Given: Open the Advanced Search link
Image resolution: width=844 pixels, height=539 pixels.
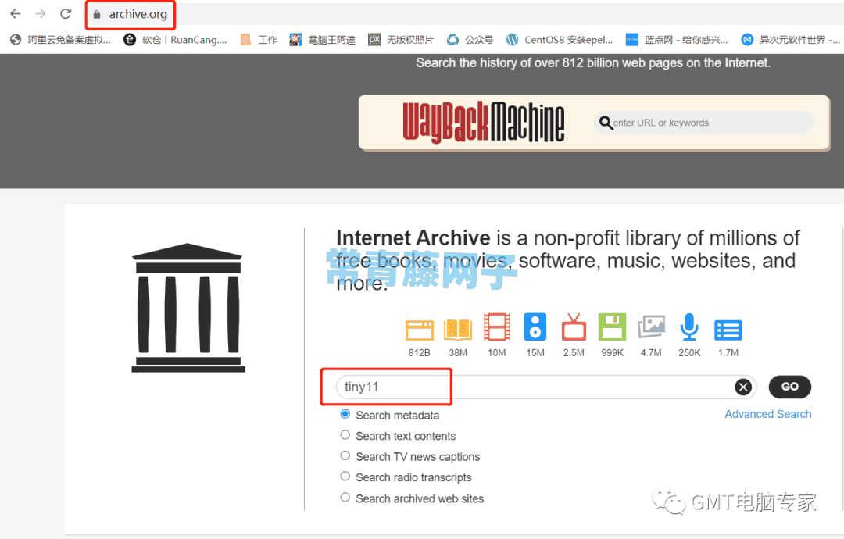Looking at the screenshot, I should tap(767, 414).
